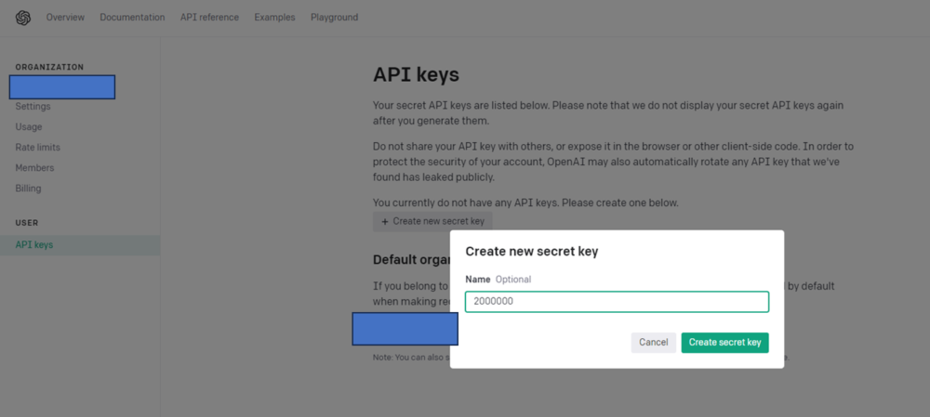
Task: View Rate limits in the sidebar
Action: (x=38, y=148)
